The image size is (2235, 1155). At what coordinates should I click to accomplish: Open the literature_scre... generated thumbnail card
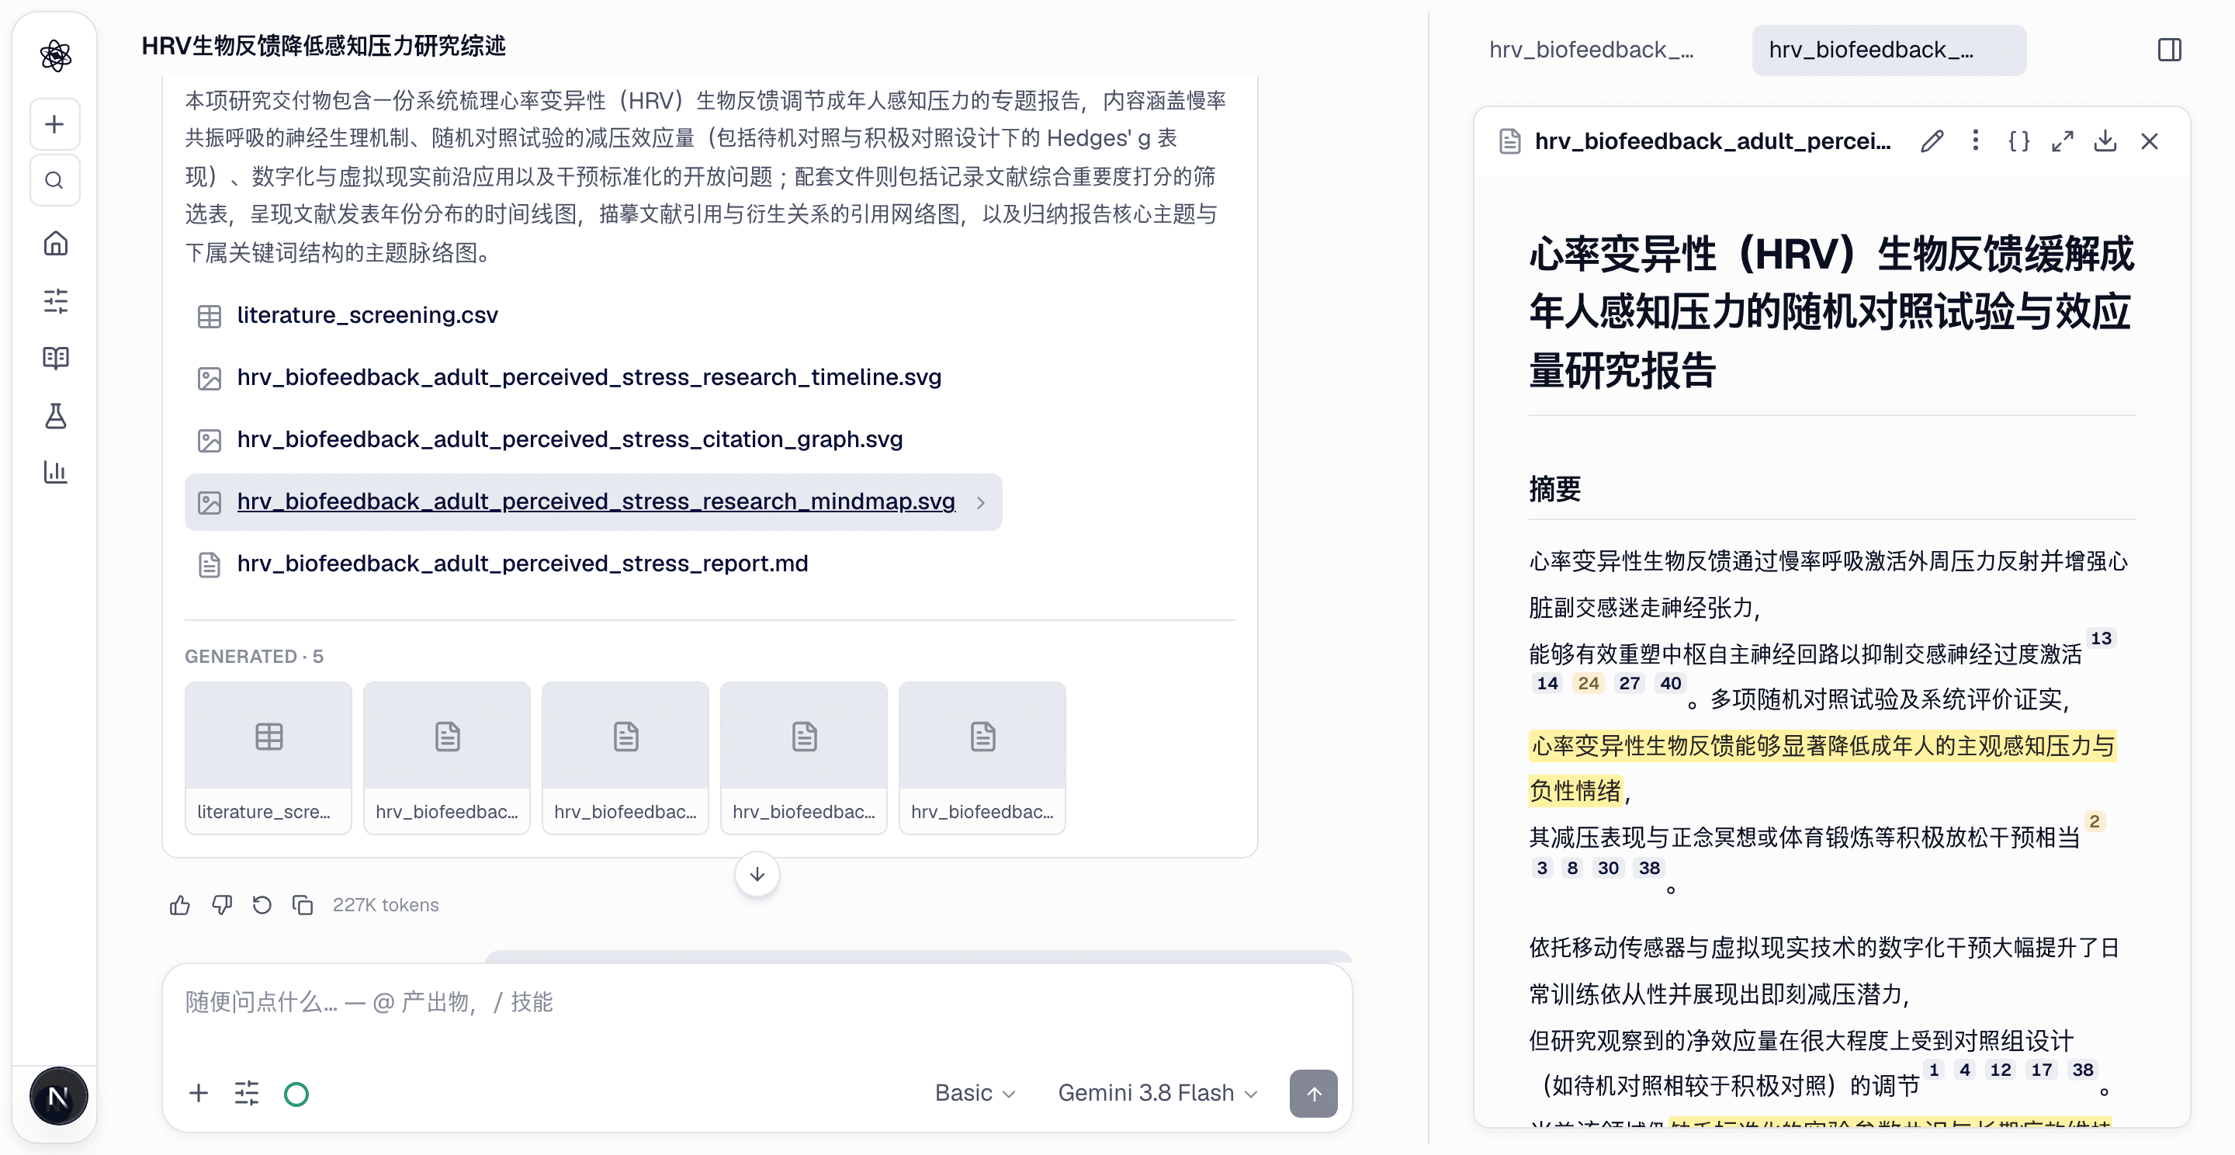(x=268, y=758)
